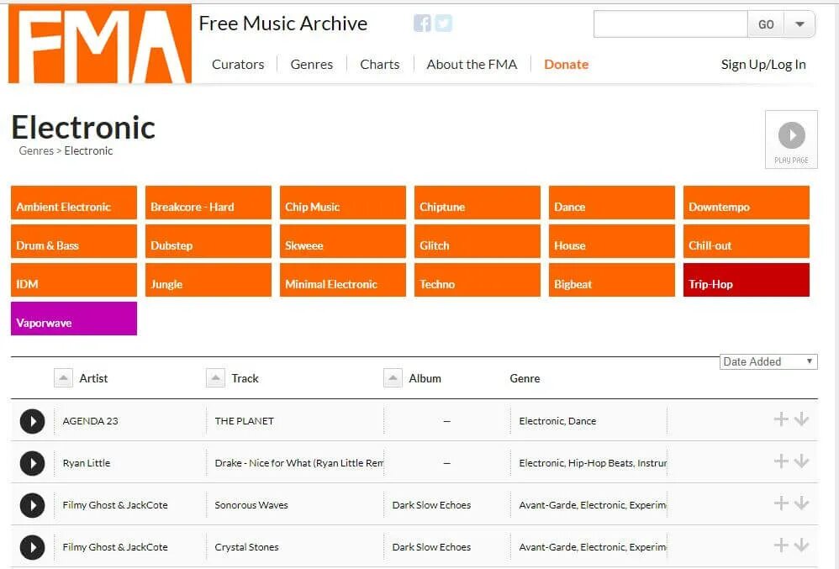Click Sign Up/Log In

pyautogui.click(x=763, y=64)
